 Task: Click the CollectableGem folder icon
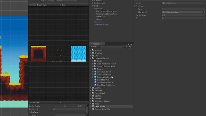point(93,58)
